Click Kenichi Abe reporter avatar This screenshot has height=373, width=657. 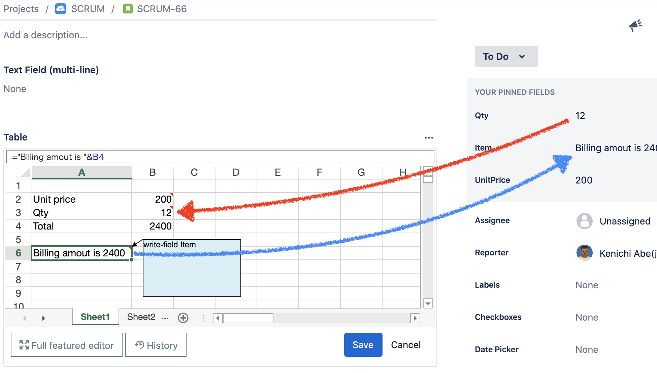click(584, 253)
